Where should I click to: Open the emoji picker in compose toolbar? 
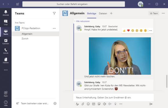click(88, 104)
